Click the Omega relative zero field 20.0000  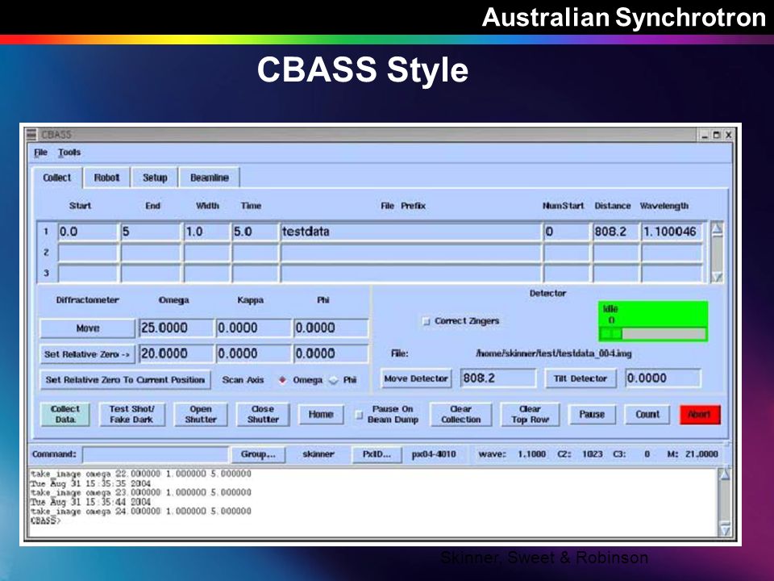[177, 353]
